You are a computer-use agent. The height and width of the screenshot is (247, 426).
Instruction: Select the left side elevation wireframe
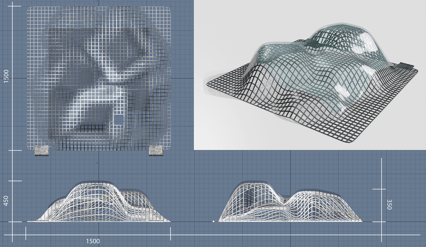click(x=99, y=203)
